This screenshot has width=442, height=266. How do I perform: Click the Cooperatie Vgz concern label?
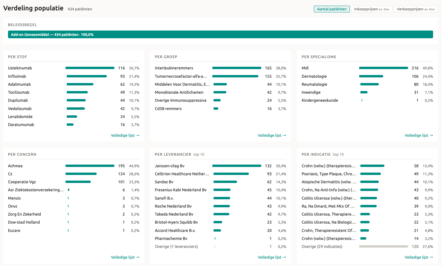[22, 182]
